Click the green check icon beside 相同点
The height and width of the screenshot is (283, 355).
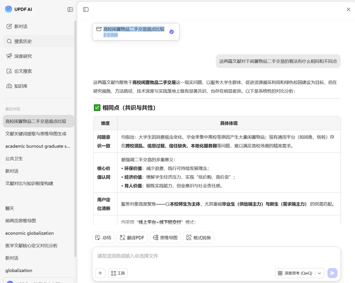point(97,108)
